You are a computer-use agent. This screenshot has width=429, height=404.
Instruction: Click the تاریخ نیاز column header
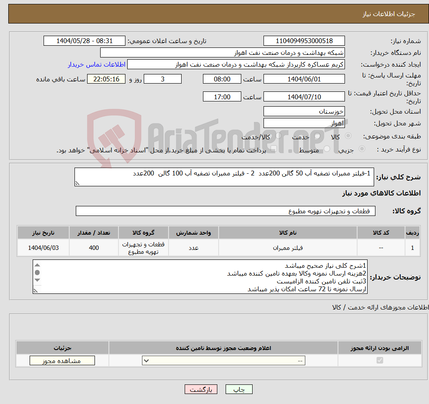coord(43,232)
